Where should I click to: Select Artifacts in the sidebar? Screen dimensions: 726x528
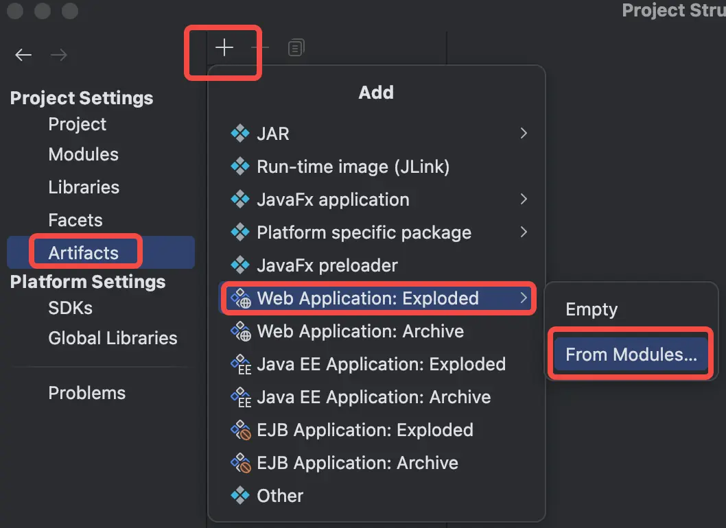coord(101,252)
